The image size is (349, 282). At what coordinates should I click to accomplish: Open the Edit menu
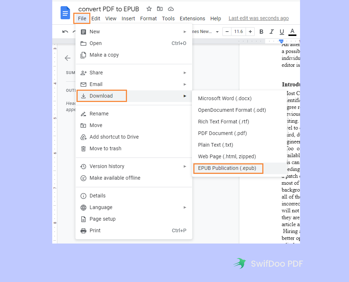click(96, 19)
